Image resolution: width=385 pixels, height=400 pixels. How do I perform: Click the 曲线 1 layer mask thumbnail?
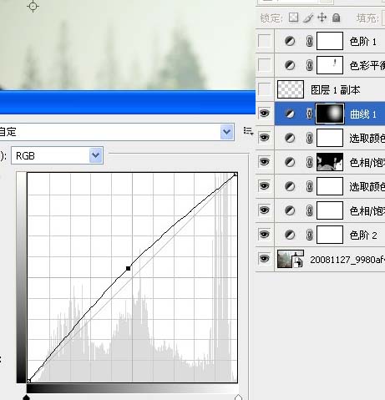[330, 114]
